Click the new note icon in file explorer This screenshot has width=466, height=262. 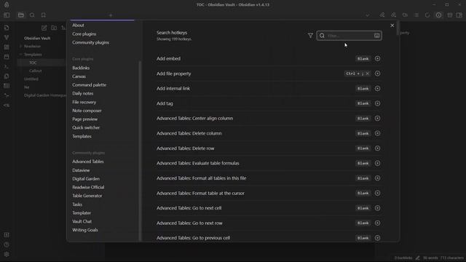(x=44, y=28)
